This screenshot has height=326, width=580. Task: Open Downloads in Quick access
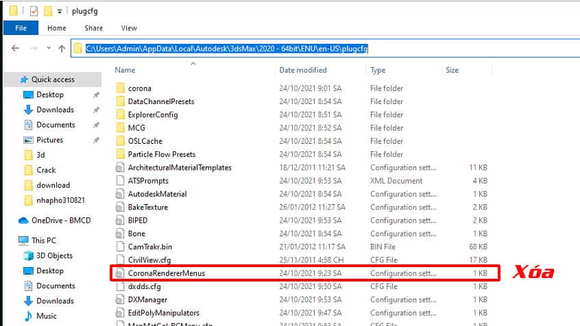[x=55, y=110]
